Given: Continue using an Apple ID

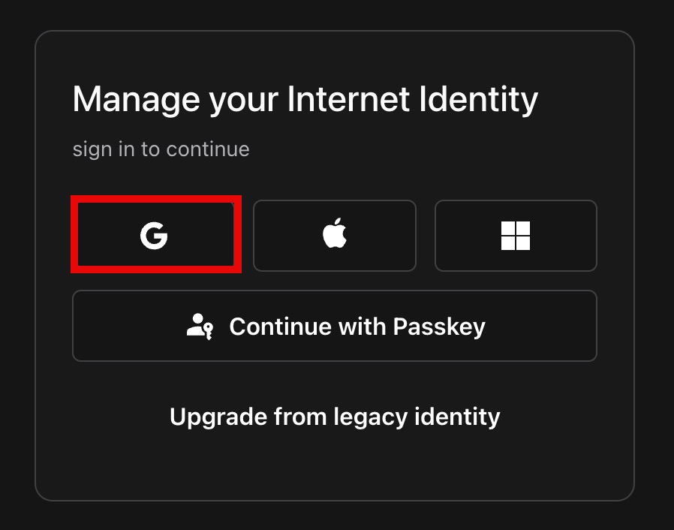Looking at the screenshot, I should click(335, 236).
